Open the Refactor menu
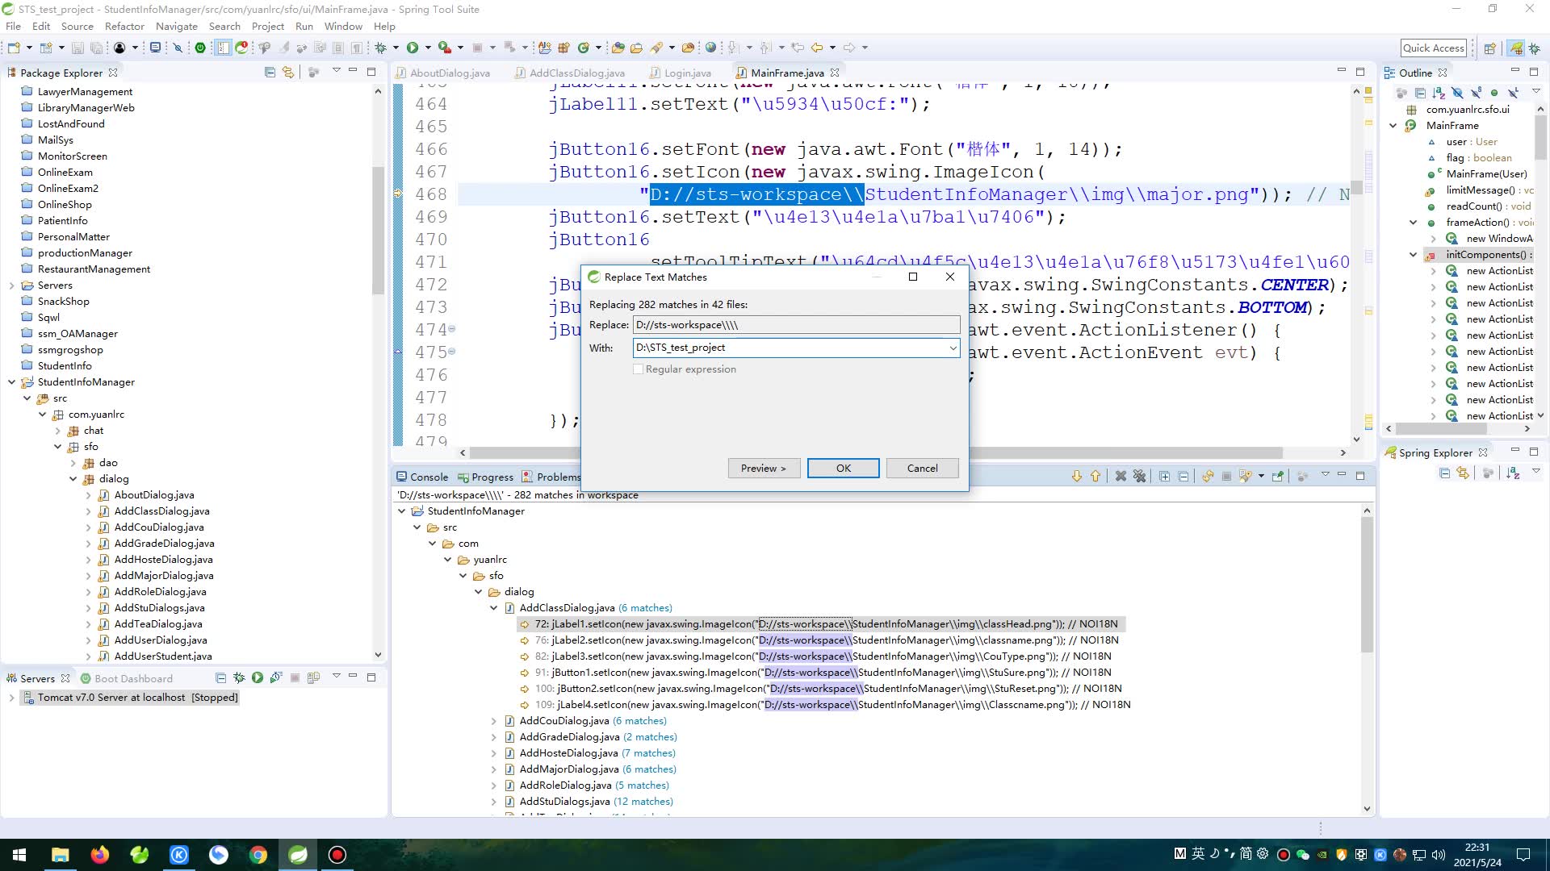This screenshot has width=1550, height=871. tap(124, 26)
